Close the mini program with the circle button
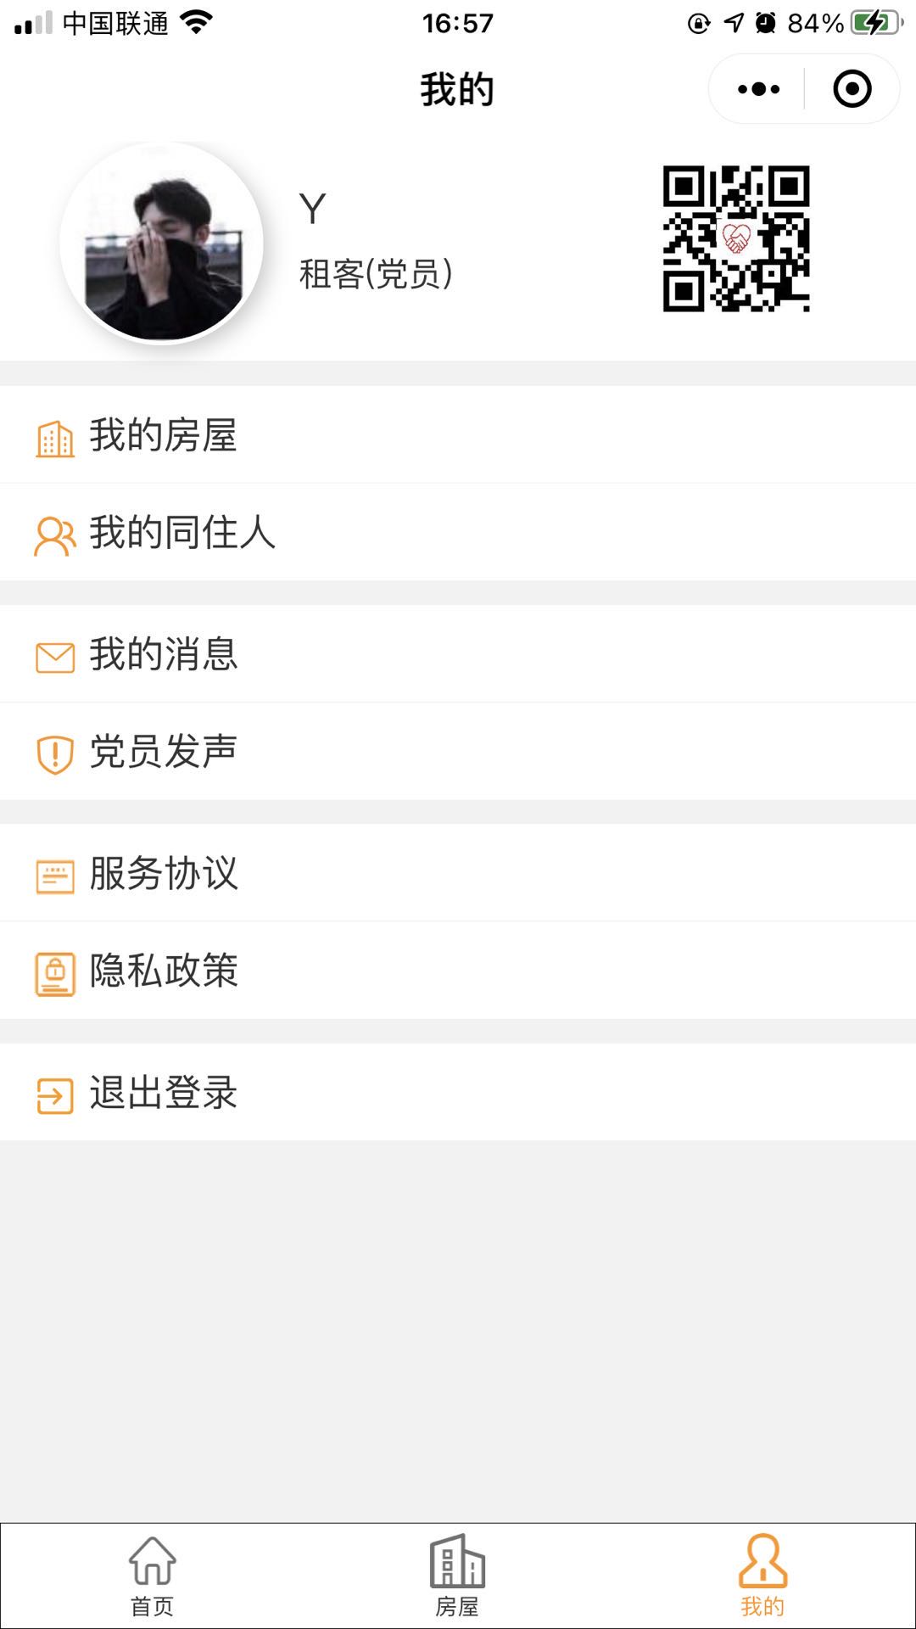Image resolution: width=916 pixels, height=1629 pixels. (852, 89)
